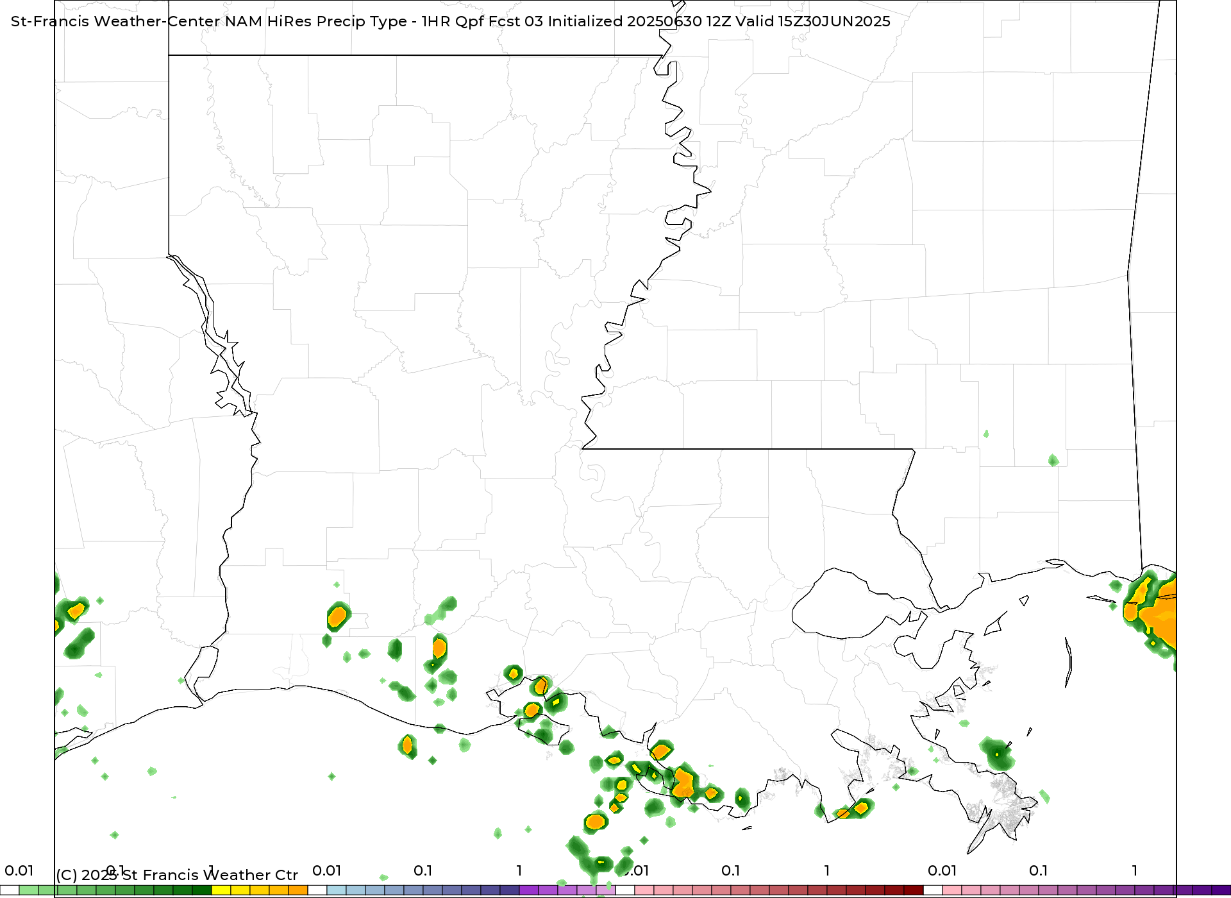
Task: Click the 1 label above the blue-purple scale
Action: [x=519, y=870]
